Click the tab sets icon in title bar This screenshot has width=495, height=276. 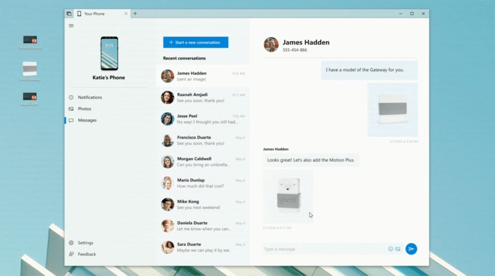coord(69,14)
